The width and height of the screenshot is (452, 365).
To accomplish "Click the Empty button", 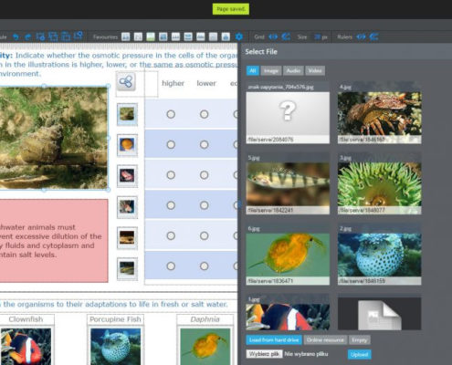I will [360, 339].
